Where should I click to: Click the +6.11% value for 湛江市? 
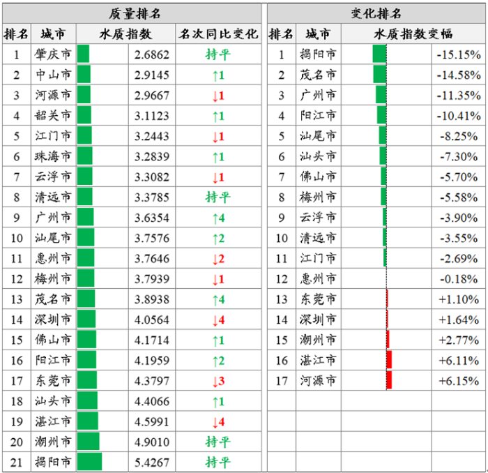coord(458,361)
